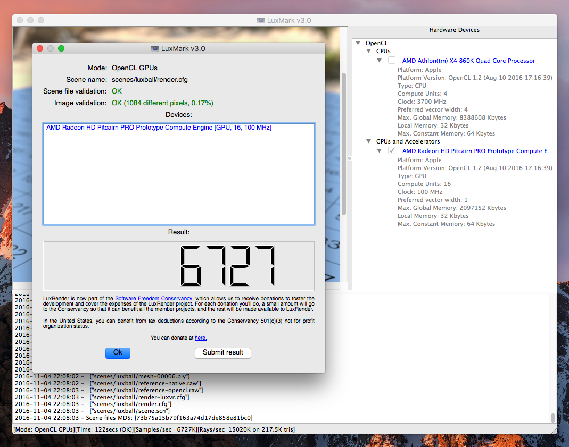Click 'Local Memory: 32 Kbytes' under the GPU
This screenshot has height=447, width=569.
433,216
